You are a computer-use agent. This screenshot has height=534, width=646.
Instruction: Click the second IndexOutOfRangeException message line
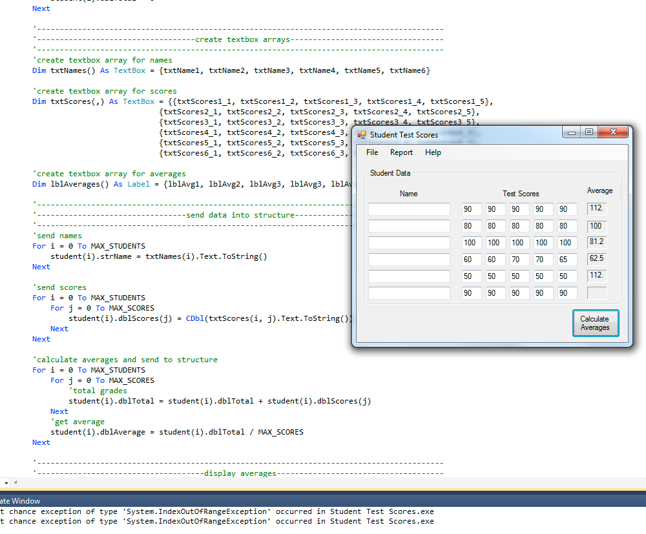[217, 521]
